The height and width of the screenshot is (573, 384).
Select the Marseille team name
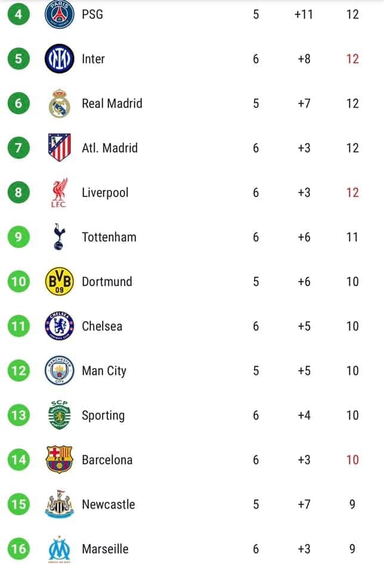tap(105, 549)
